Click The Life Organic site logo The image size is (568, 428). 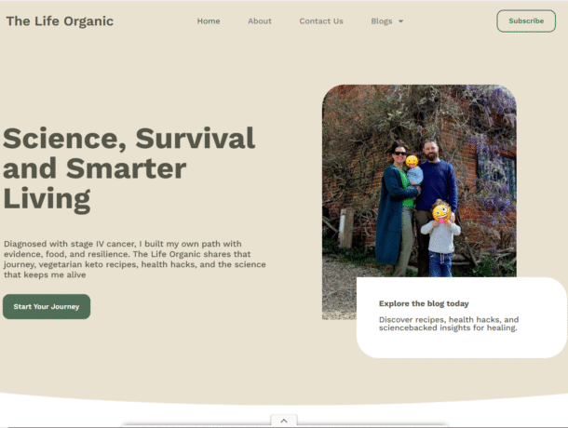60,21
